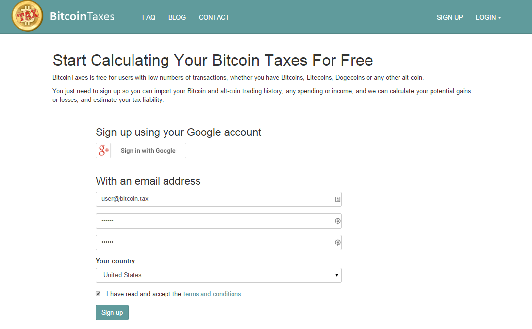Click the green Sign up button

click(112, 312)
